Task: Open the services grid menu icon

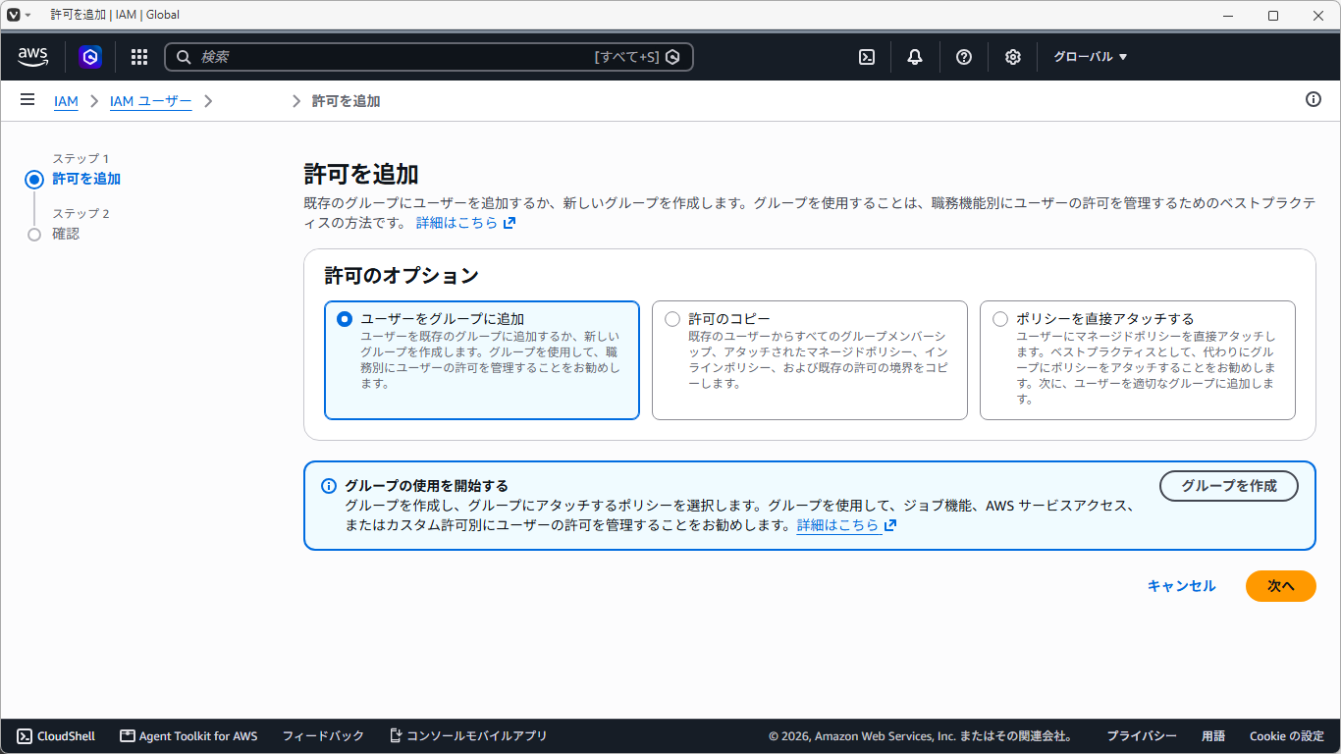Action: [x=139, y=57]
